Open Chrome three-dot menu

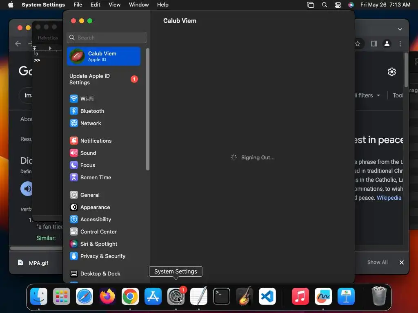[x=400, y=44]
